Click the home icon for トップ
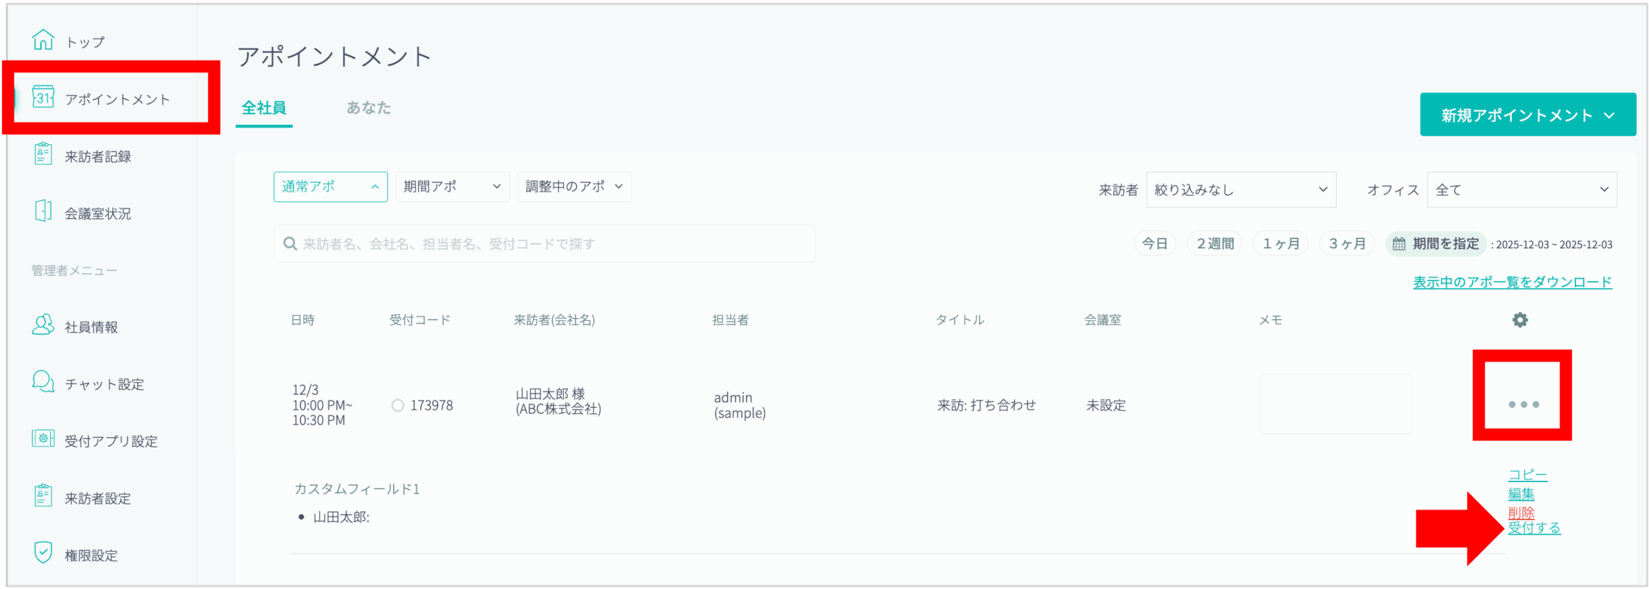This screenshot has height=589, width=1649. click(x=43, y=40)
